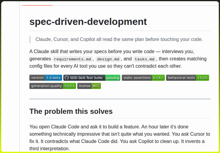Viewport: 220px width, 153px height.
Task: Click the behavioral tests 15/15 badge
Action: (x=188, y=78)
